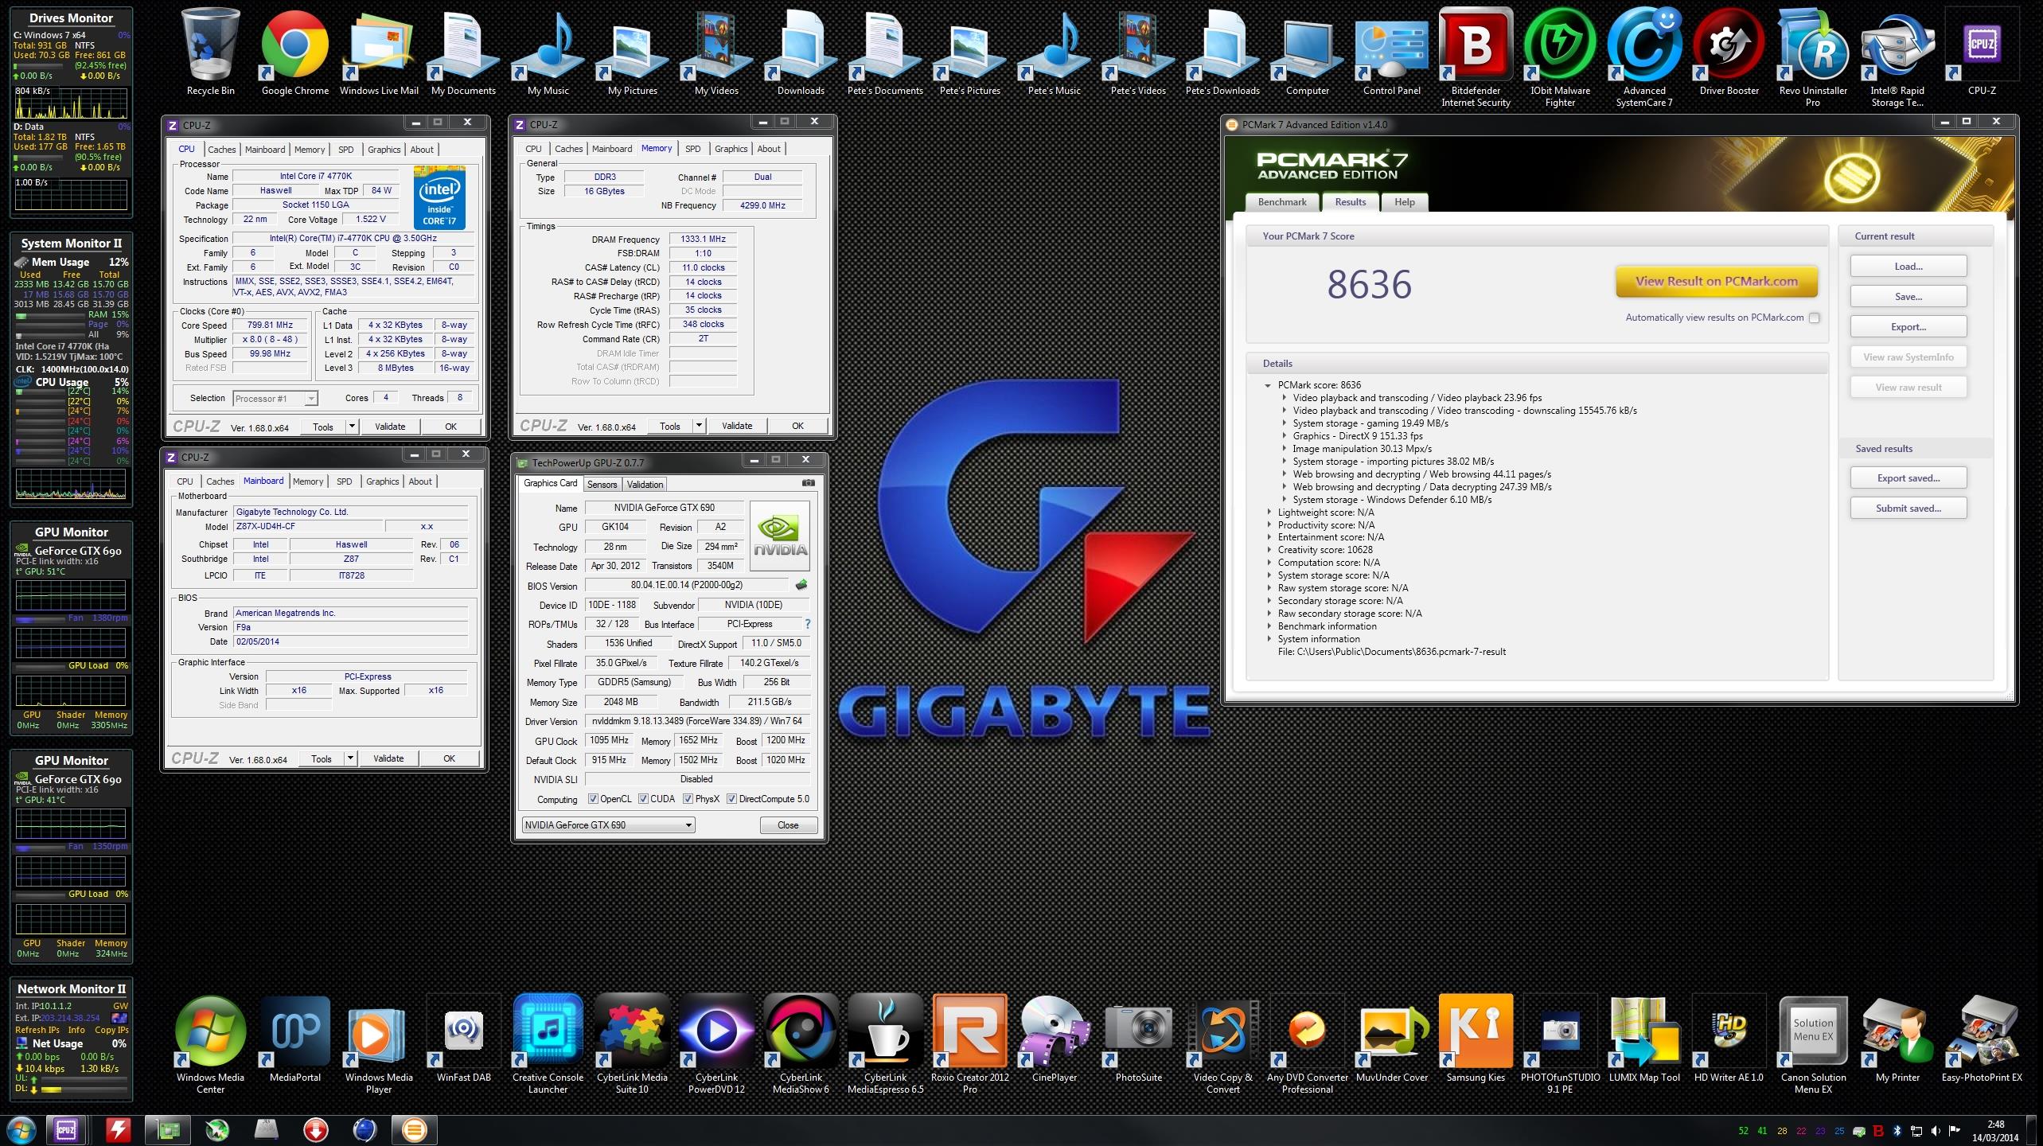Launch LUMIX Map Tool shortcut
The height and width of the screenshot is (1146, 2043).
tap(1644, 1039)
